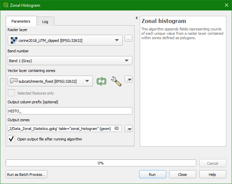
Task: Toggle the Selected features only checkbox
Action: click(11, 93)
